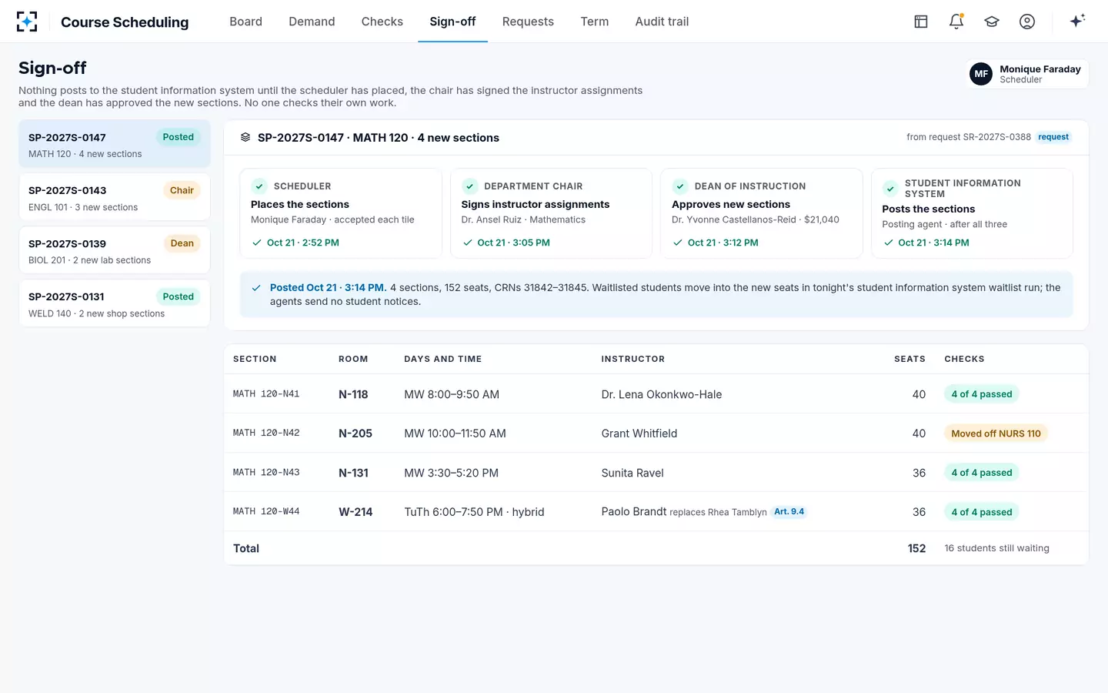Launch the sparkle assistant icon
Screen dimensions: 1108x693
click(1077, 21)
